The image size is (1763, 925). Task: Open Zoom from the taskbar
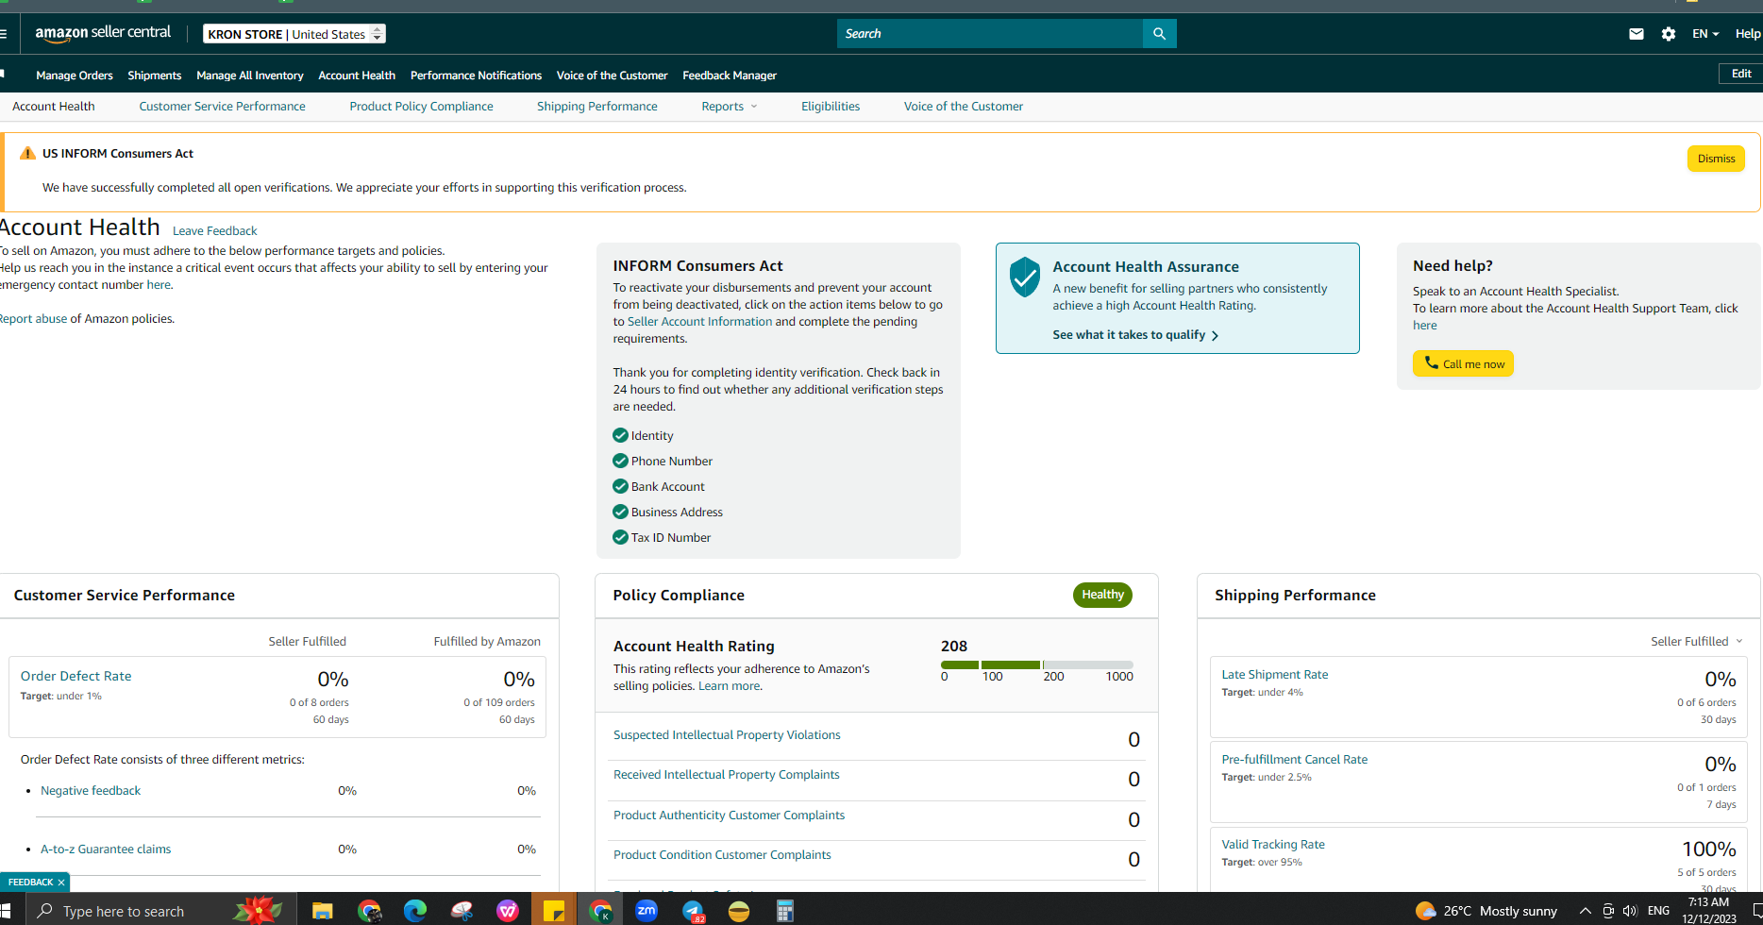click(646, 911)
